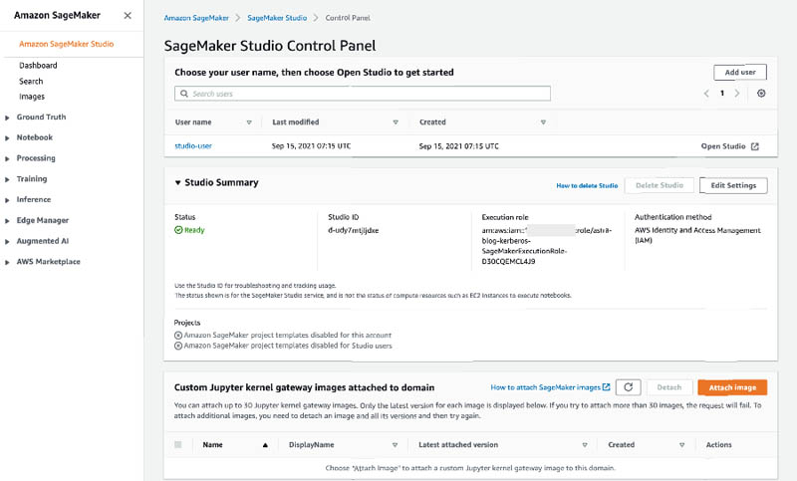Click disabled icon for templates for this account
The width and height of the screenshot is (797, 481).
coord(178,336)
